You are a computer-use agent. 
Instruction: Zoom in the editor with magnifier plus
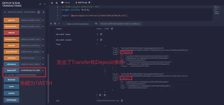[x=57, y=3]
